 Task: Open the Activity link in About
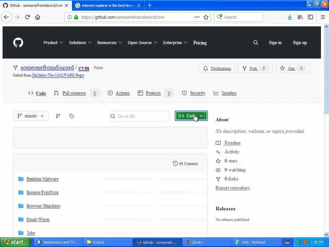point(232,152)
